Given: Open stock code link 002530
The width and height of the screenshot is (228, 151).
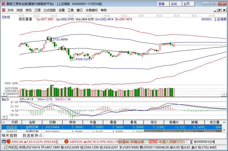Looking at the screenshot, I should 12,127.
